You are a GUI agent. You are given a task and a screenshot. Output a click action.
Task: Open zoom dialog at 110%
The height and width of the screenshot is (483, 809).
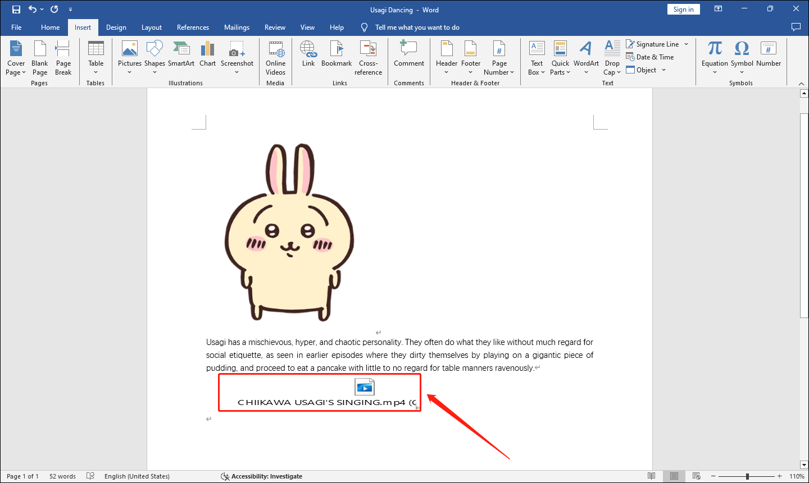coord(797,476)
